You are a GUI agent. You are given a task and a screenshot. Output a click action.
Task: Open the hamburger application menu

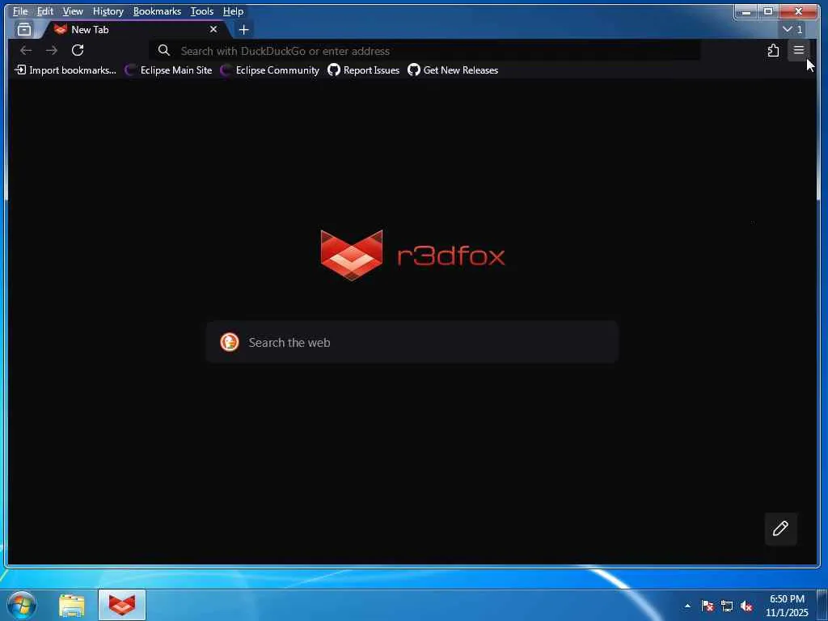point(798,50)
